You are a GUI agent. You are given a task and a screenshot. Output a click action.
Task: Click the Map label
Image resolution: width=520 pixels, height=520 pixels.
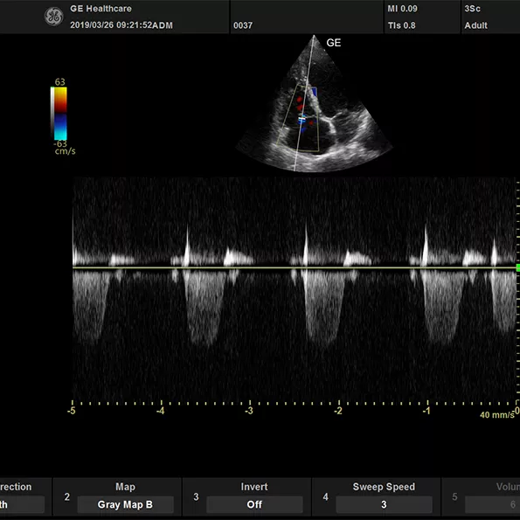point(125,487)
